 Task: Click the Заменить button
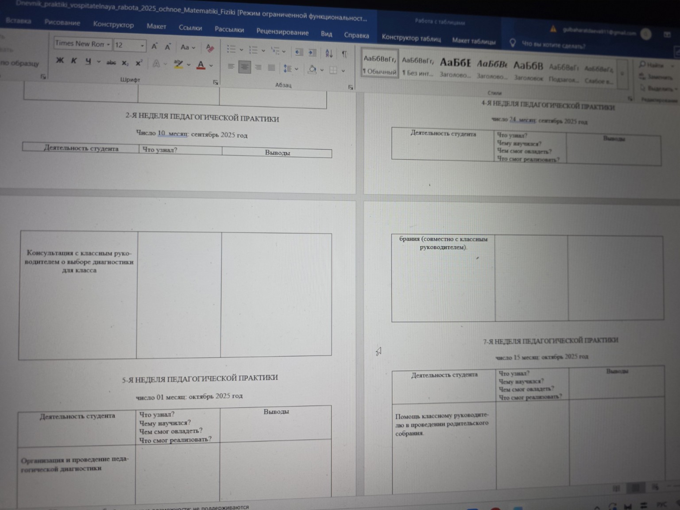click(x=657, y=77)
